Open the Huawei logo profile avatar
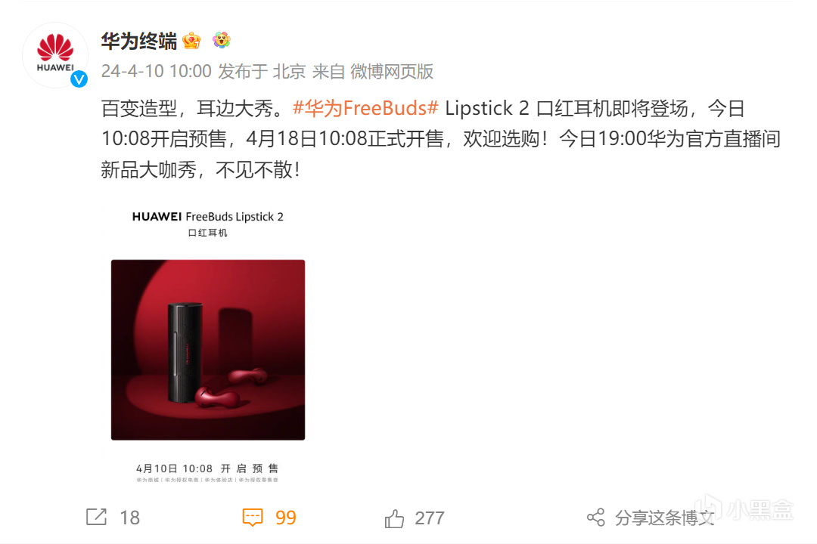Viewport: 817px width, 544px height. click(x=55, y=54)
